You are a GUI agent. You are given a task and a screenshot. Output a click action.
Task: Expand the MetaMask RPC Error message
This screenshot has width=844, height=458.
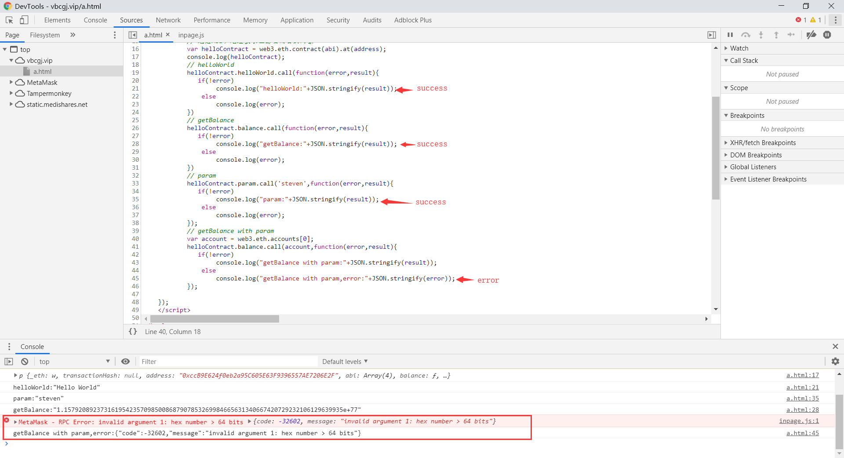coord(15,422)
